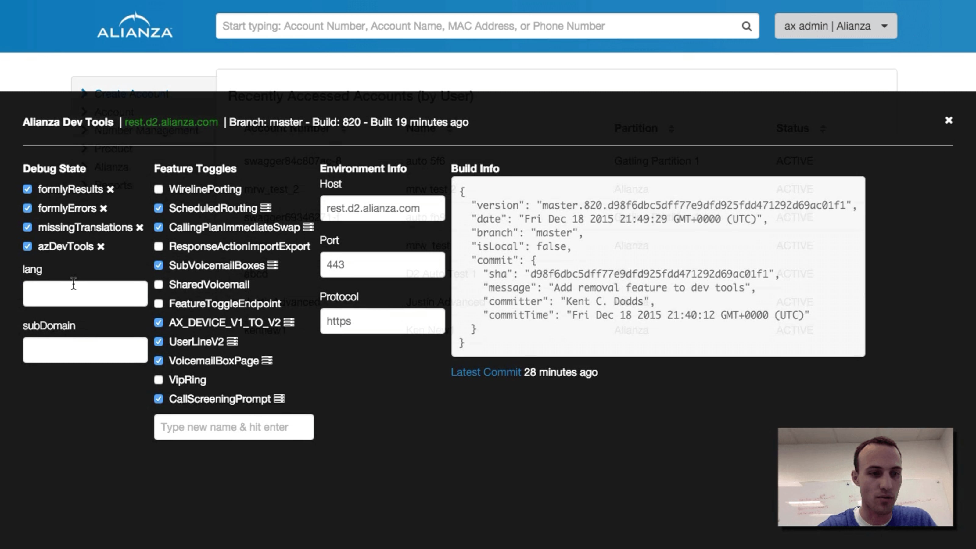Viewport: 976px width, 549px height.
Task: Click the Type new feature name field
Action: [x=233, y=426]
